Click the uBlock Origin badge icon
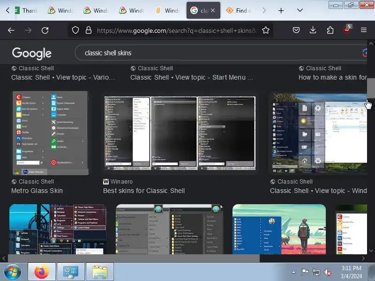 point(347,30)
